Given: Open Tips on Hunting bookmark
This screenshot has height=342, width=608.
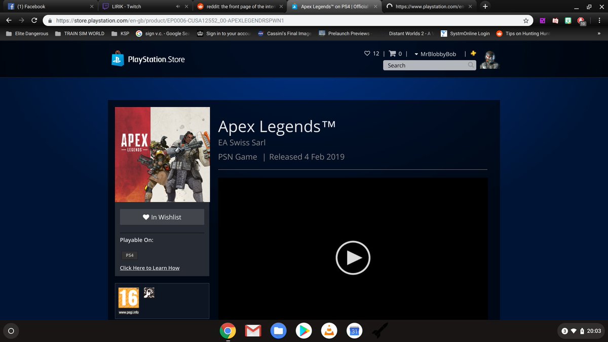Looking at the screenshot, I should pos(524,33).
